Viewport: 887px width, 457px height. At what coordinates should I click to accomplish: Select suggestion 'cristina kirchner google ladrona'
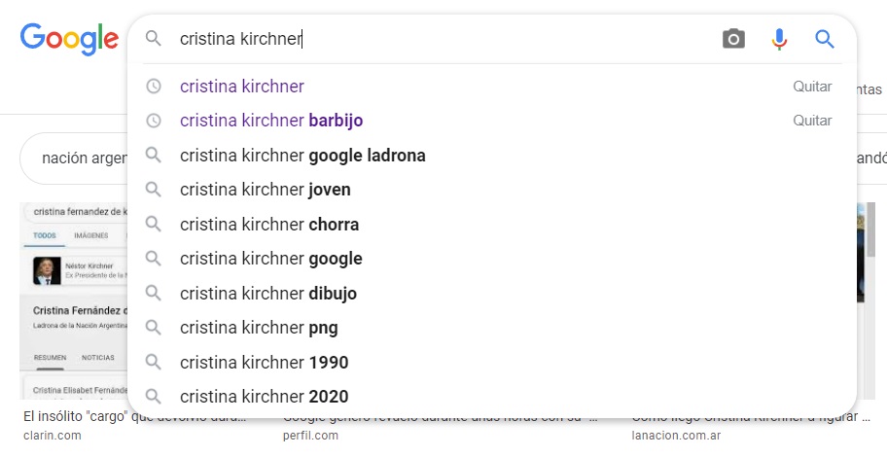coord(302,156)
